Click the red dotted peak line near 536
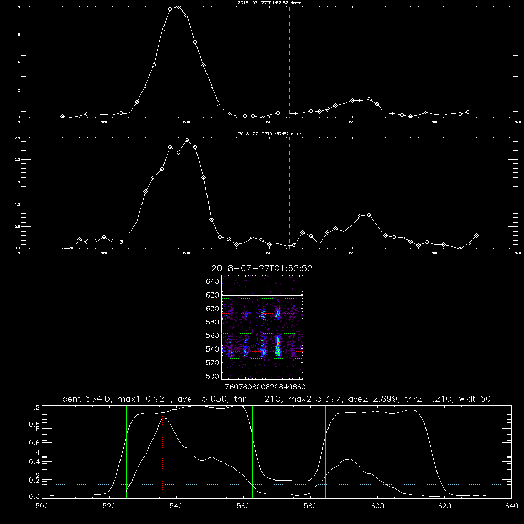524x524 pixels. point(163,451)
